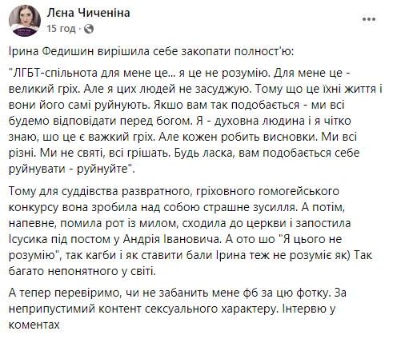Viewport: 393px width, 339px height.
Task: Click the word 'ЛГБТ-спільнота' in the quote
Action: pos(55,73)
